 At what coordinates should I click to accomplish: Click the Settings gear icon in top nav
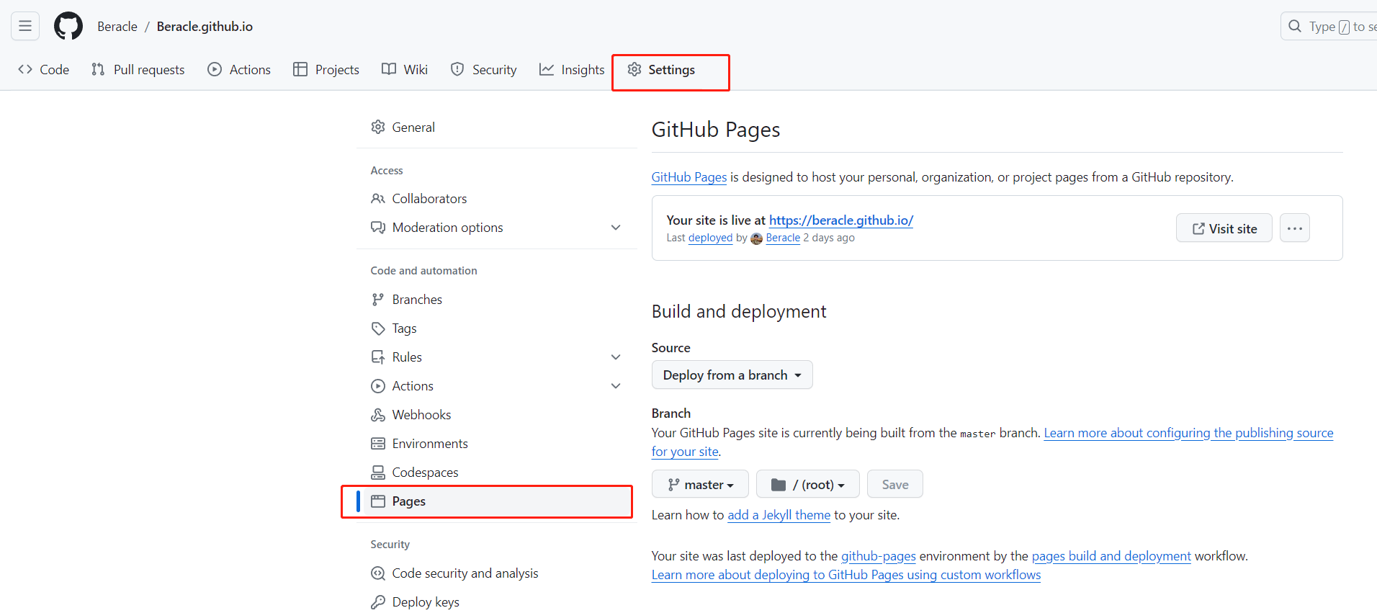point(634,70)
